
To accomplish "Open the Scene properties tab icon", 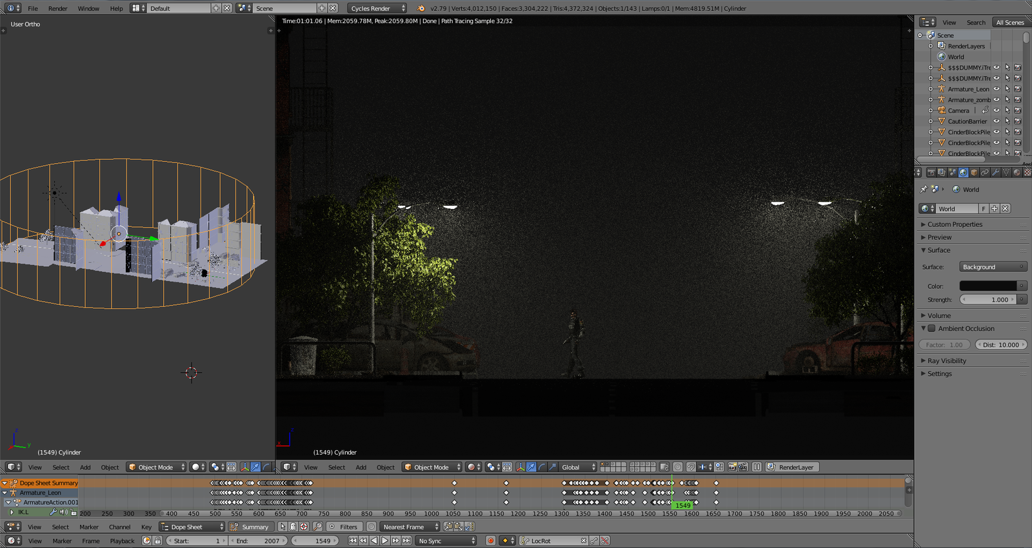I will point(953,172).
